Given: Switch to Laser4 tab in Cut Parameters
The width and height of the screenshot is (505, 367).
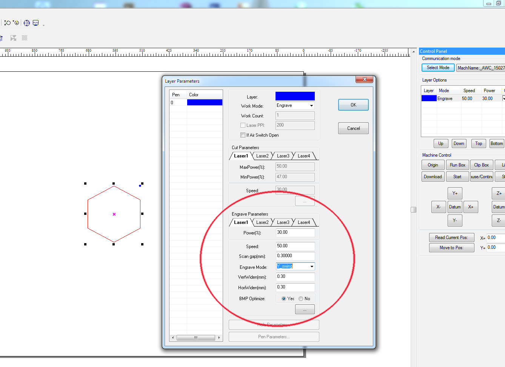Looking at the screenshot, I should point(304,156).
